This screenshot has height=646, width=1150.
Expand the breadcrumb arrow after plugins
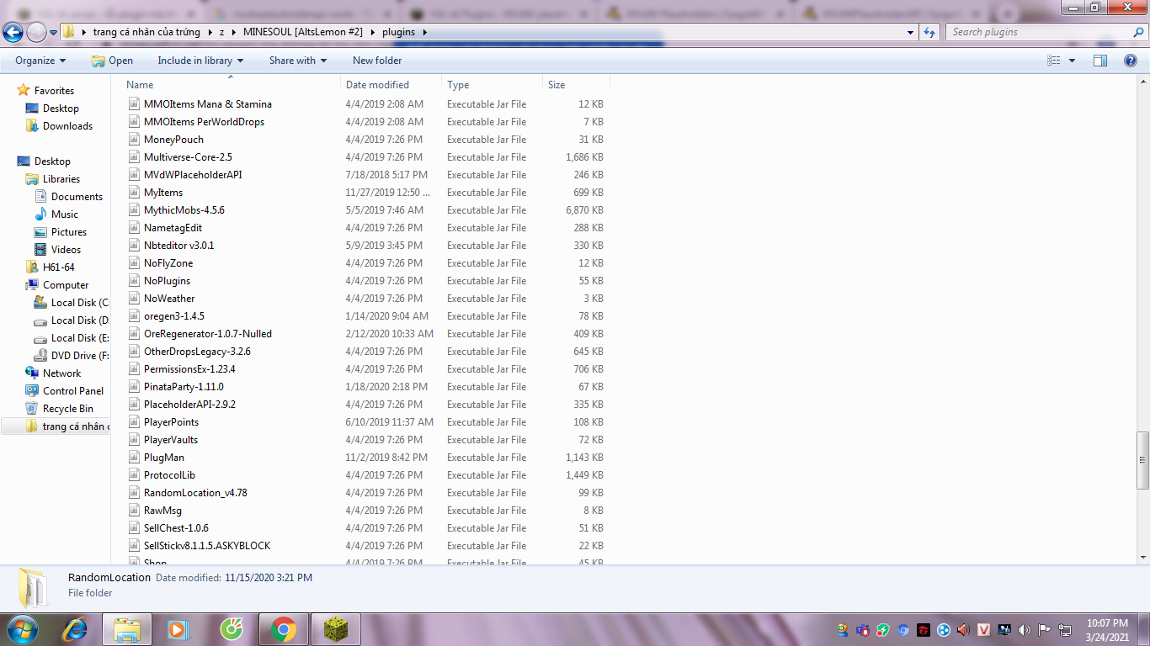click(x=424, y=32)
